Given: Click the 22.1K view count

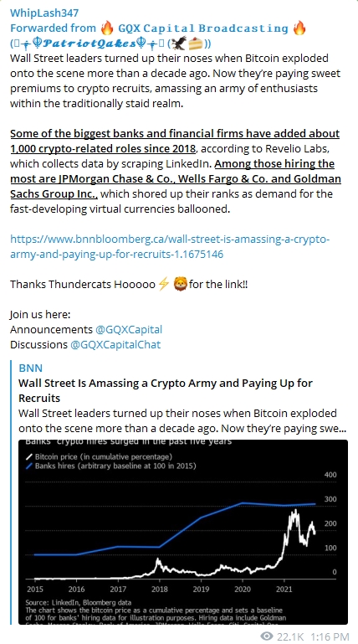Looking at the screenshot, I should click(x=290, y=636).
